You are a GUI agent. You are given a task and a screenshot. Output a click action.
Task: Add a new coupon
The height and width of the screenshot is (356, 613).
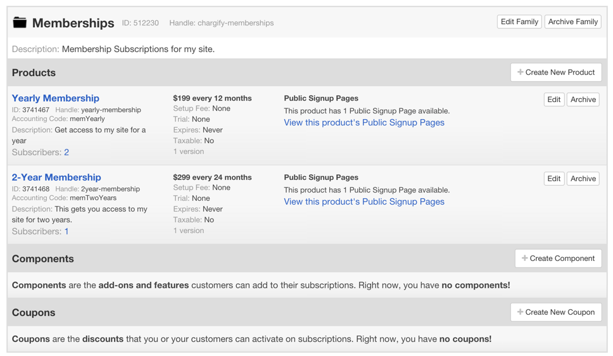[x=555, y=312]
